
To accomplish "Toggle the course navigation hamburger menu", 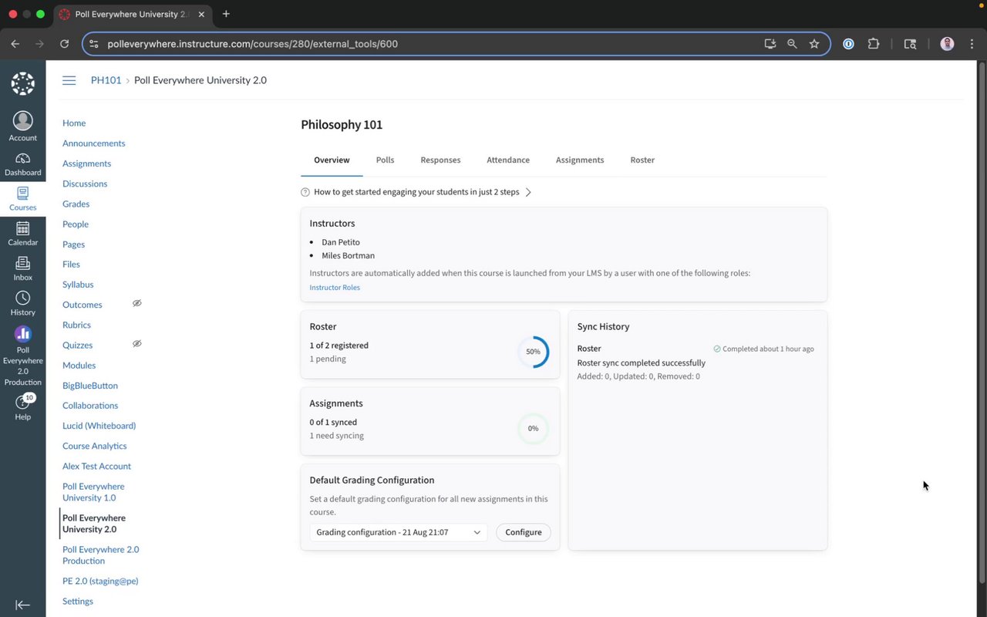I will [69, 80].
